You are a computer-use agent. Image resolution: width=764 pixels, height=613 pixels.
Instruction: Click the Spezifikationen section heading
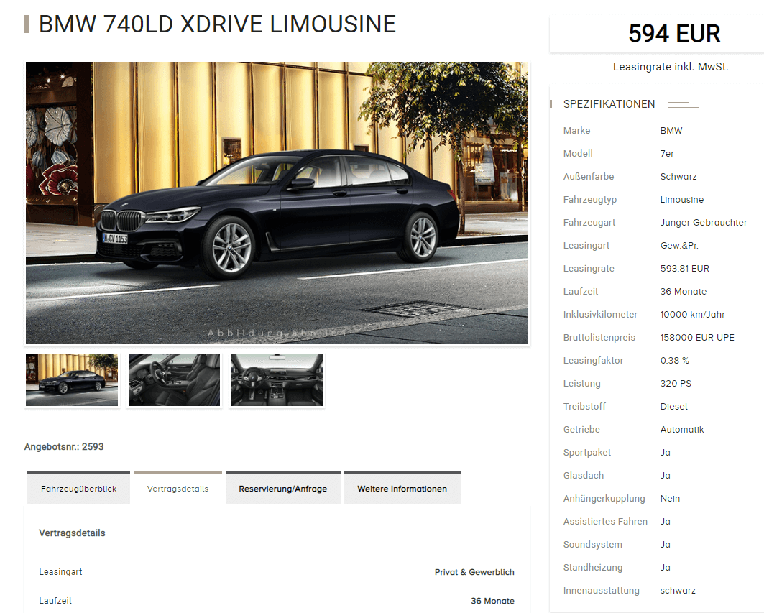[x=609, y=104]
